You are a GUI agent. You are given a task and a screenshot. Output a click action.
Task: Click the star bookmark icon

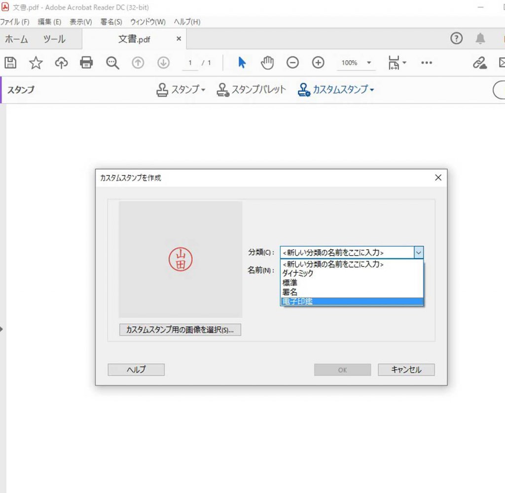tap(36, 63)
